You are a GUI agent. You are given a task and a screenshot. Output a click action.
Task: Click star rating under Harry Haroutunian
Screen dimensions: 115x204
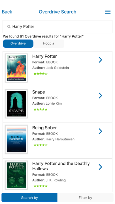click(x=40, y=145)
